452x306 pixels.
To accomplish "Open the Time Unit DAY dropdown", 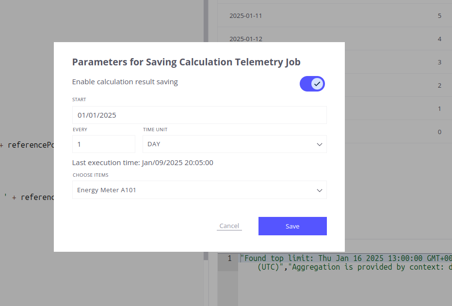I will (228, 144).
